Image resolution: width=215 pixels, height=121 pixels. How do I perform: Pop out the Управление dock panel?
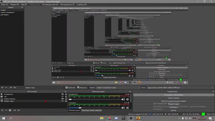point(213,91)
